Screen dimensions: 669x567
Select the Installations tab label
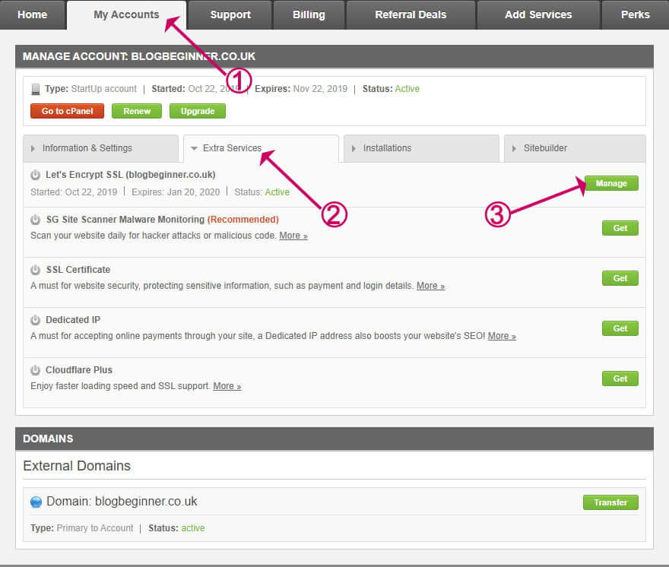[x=388, y=148]
